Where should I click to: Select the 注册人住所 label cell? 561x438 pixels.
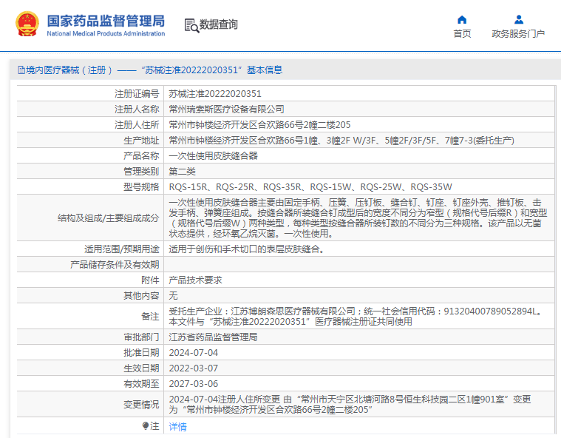tap(137, 124)
